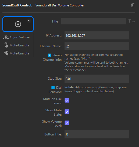
Task: Edit the Channel Name field i.2
Action: 97,46
